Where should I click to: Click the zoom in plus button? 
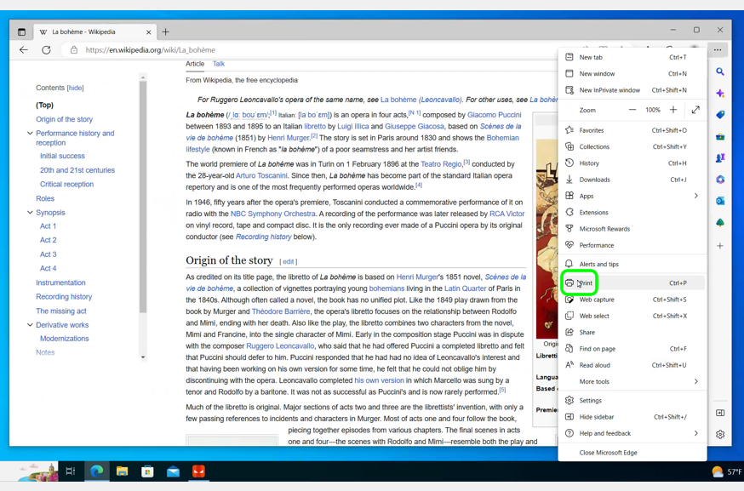pyautogui.click(x=673, y=110)
